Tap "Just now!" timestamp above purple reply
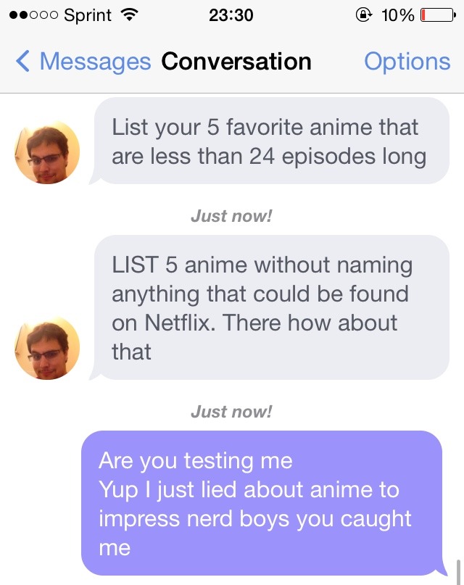Image resolution: width=464 pixels, height=585 pixels. [231, 412]
